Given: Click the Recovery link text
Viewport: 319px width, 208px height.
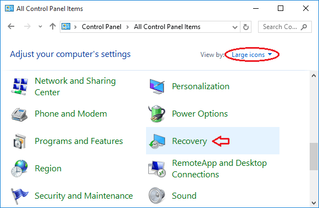Looking at the screenshot, I should pos(189,141).
